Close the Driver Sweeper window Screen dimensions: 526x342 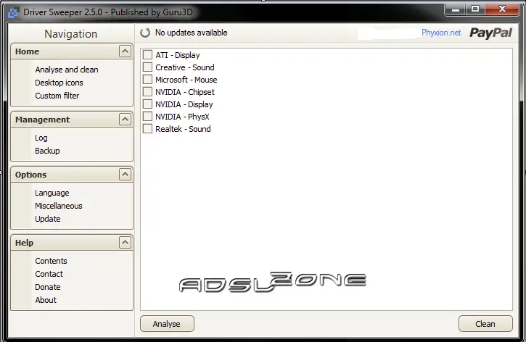(502, 9)
